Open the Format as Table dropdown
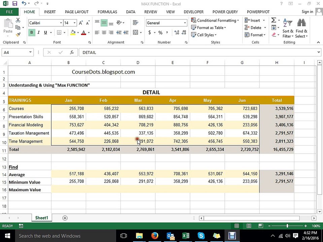The height and width of the screenshot is (242, 323). (x=209, y=28)
